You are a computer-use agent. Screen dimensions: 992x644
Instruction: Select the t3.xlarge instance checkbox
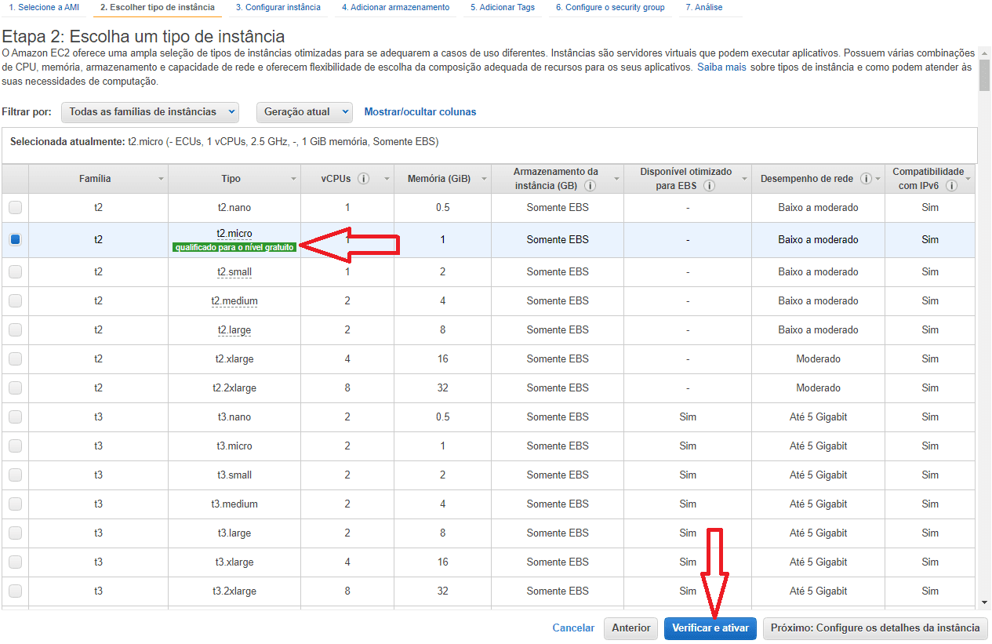15,562
